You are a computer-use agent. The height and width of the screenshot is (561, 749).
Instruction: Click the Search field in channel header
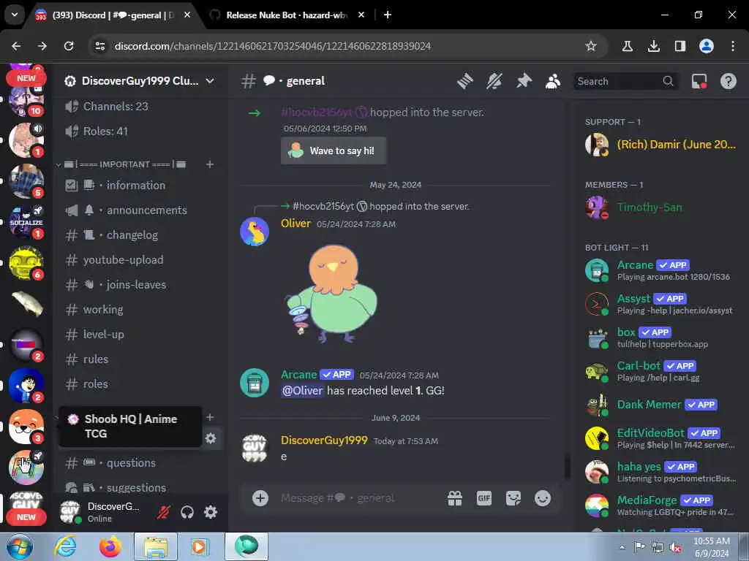[625, 81]
